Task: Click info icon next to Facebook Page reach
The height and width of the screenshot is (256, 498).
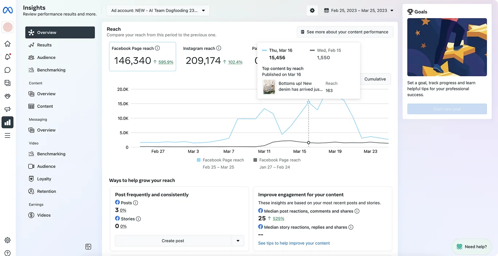Action: click(x=157, y=48)
